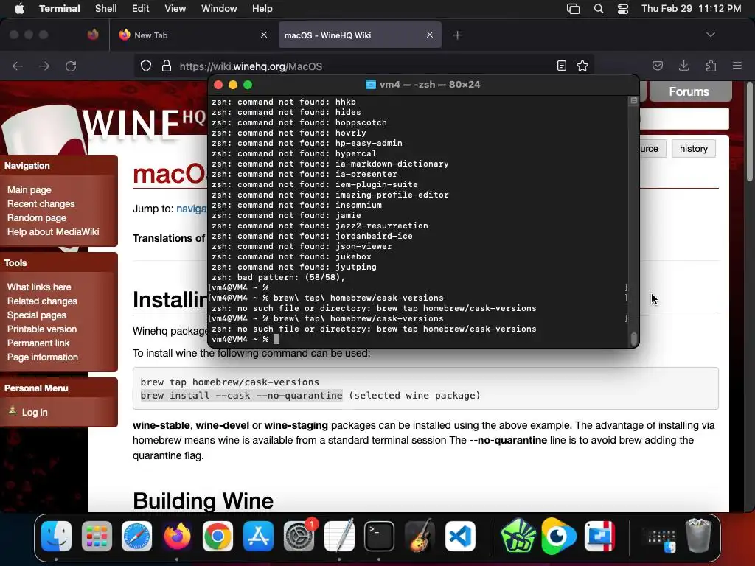Open Related changes link

click(x=42, y=301)
